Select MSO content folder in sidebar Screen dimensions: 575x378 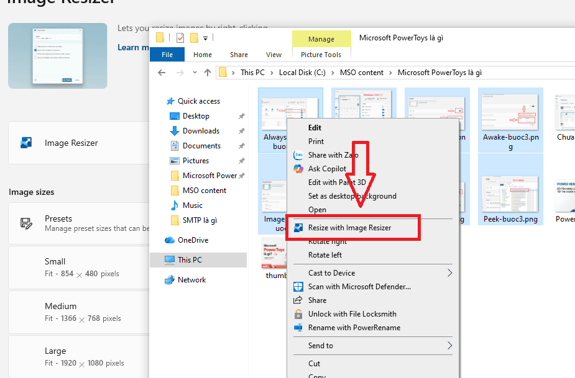click(x=205, y=191)
